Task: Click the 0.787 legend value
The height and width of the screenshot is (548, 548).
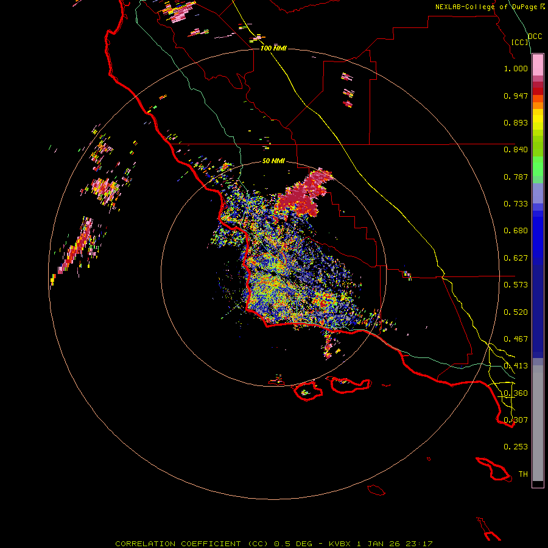Action: [516, 177]
